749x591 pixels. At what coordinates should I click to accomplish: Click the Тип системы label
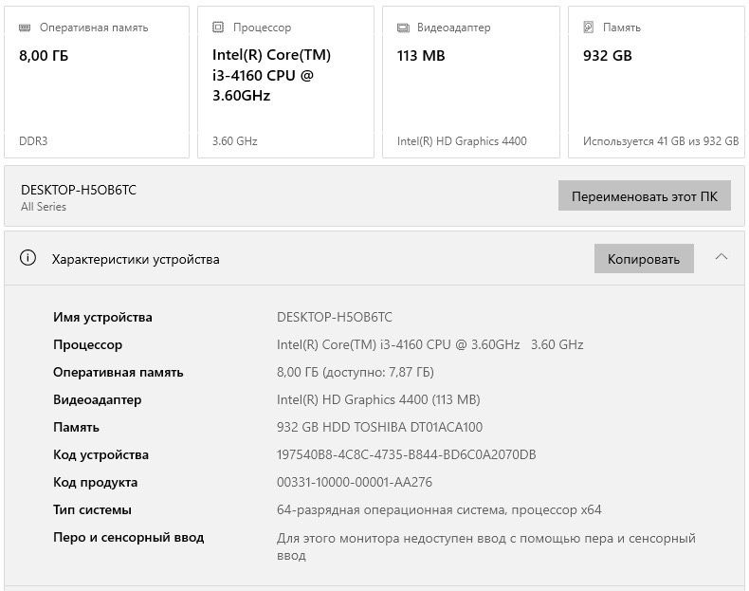click(92, 509)
